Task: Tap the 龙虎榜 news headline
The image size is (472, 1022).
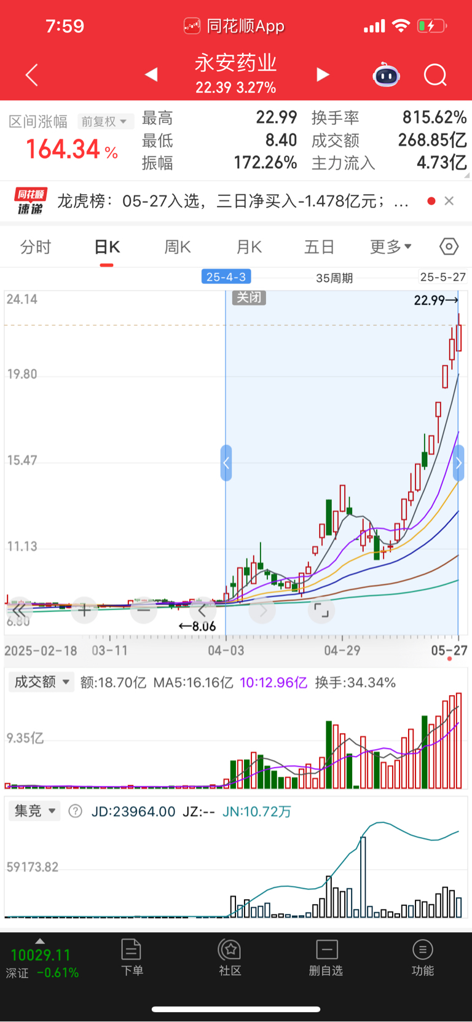Action: pos(233,201)
